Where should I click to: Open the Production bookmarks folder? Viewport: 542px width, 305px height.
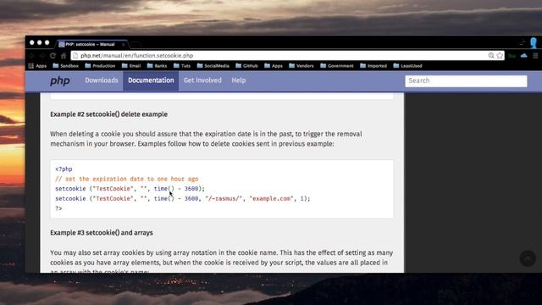coord(100,66)
